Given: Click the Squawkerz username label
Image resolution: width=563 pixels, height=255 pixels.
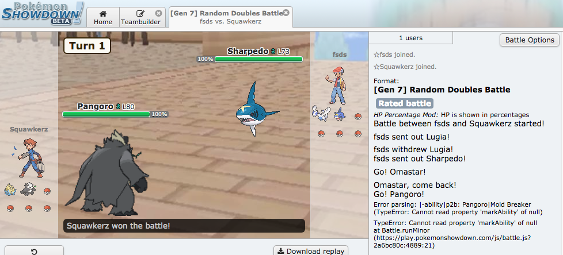Looking at the screenshot, I should click(29, 129).
